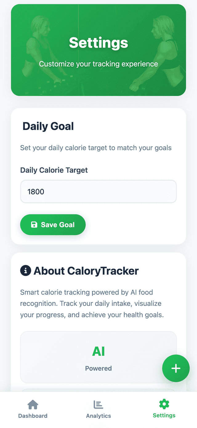Select the Analytics bar chart icon
Image resolution: width=197 pixels, height=428 pixels.
(98, 404)
